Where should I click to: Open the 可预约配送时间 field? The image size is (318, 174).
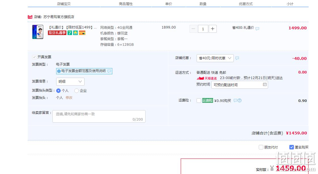point(239,85)
